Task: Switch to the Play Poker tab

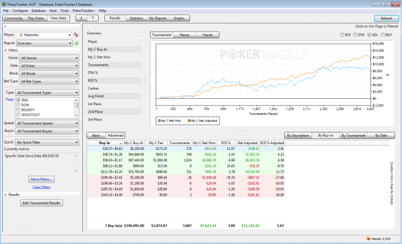Action: pyautogui.click(x=36, y=18)
